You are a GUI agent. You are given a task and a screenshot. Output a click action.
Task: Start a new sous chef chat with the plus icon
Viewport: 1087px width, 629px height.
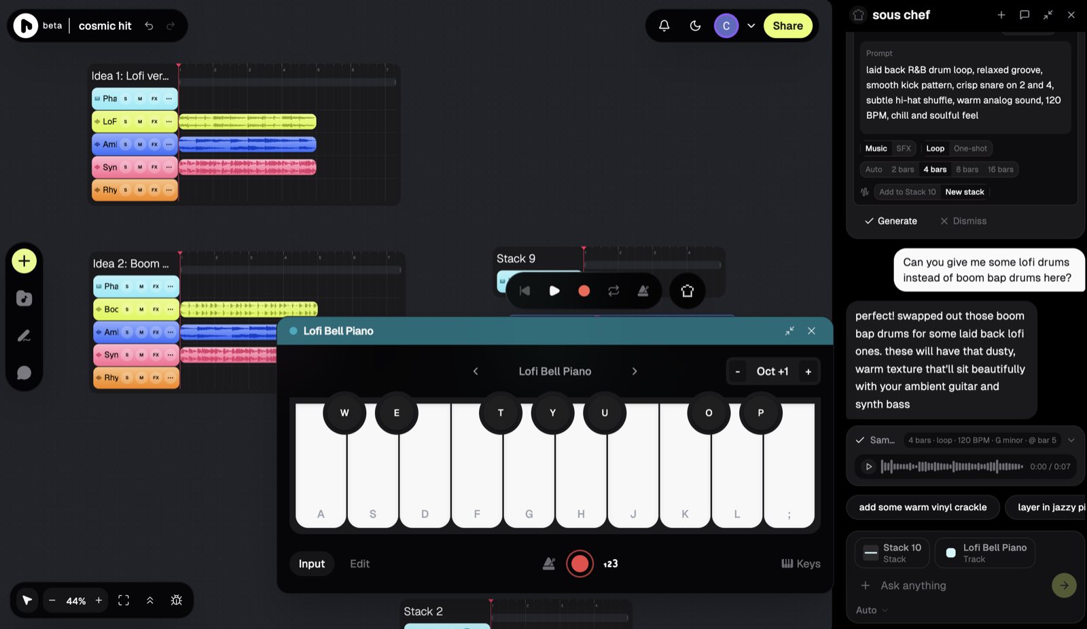[1001, 15]
